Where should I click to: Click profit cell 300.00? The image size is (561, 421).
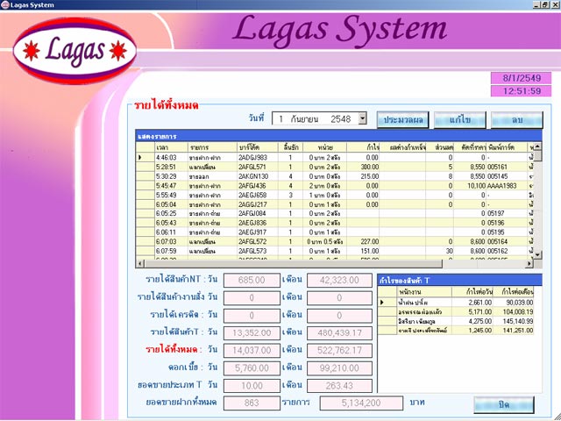[363, 167]
